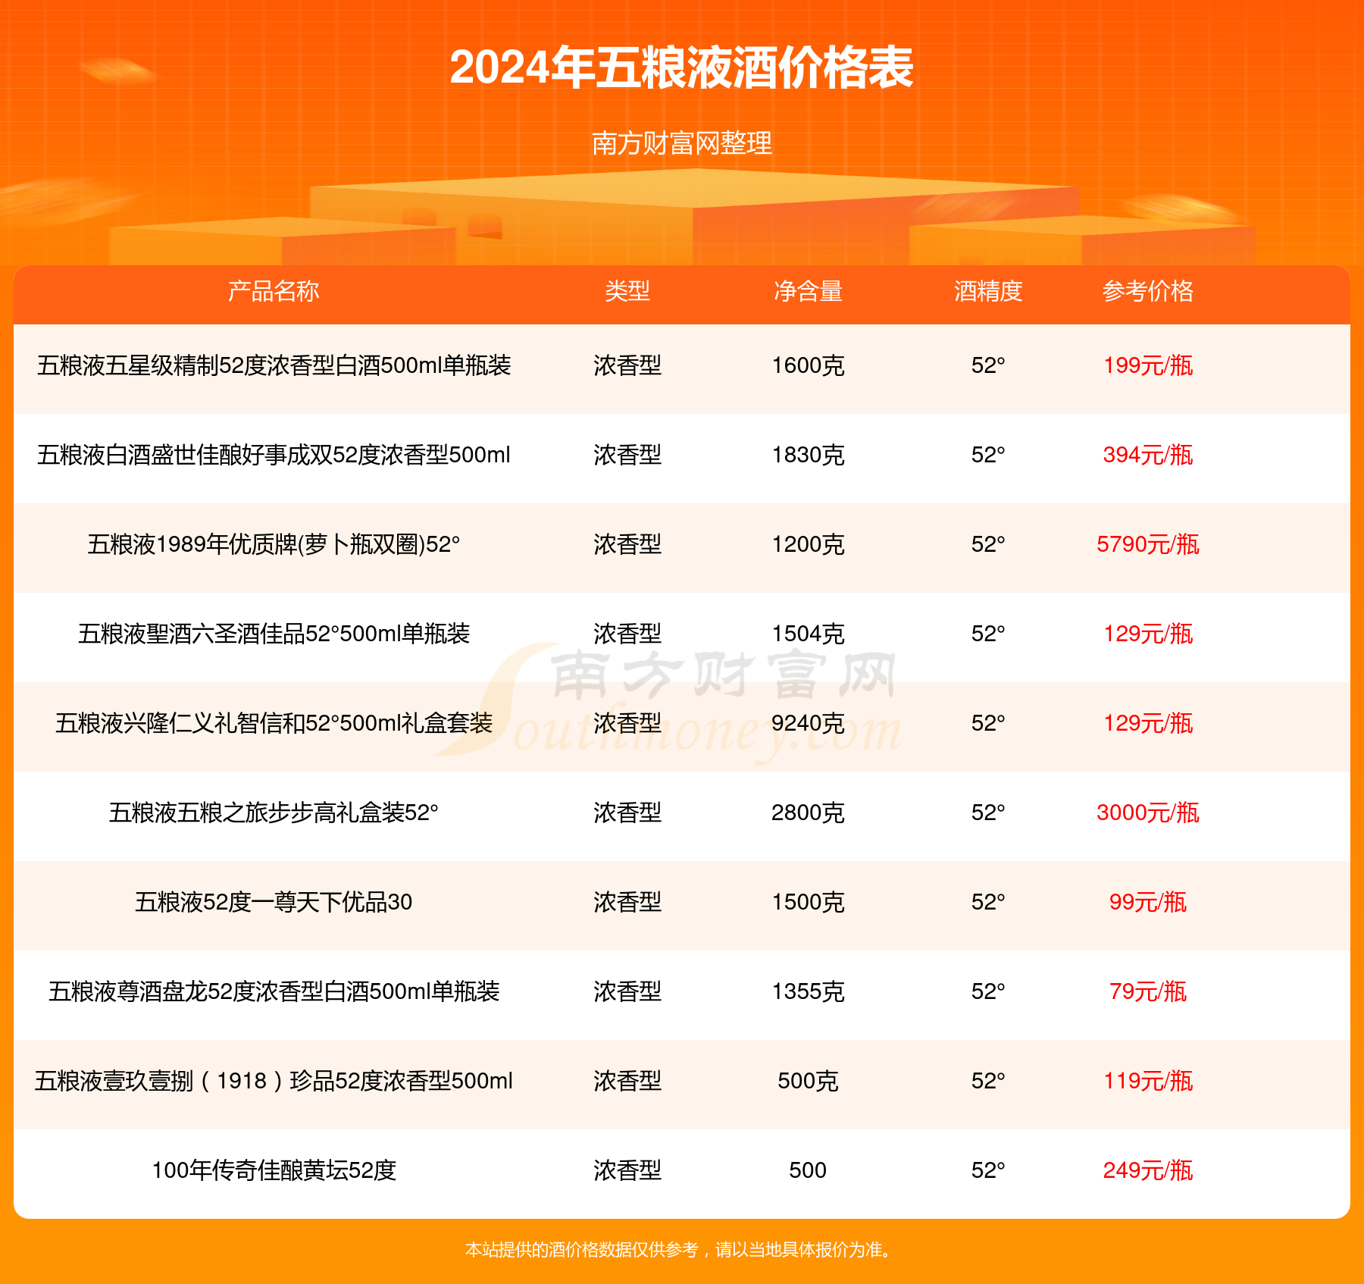
Task: Click 浓香型 in the 一尊天下优品30 row
Action: click(x=627, y=902)
